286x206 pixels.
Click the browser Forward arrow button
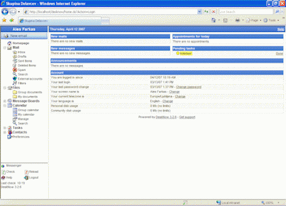pos(13,12)
